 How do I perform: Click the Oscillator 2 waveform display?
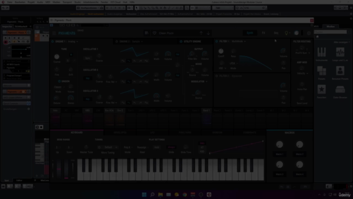pos(135,72)
